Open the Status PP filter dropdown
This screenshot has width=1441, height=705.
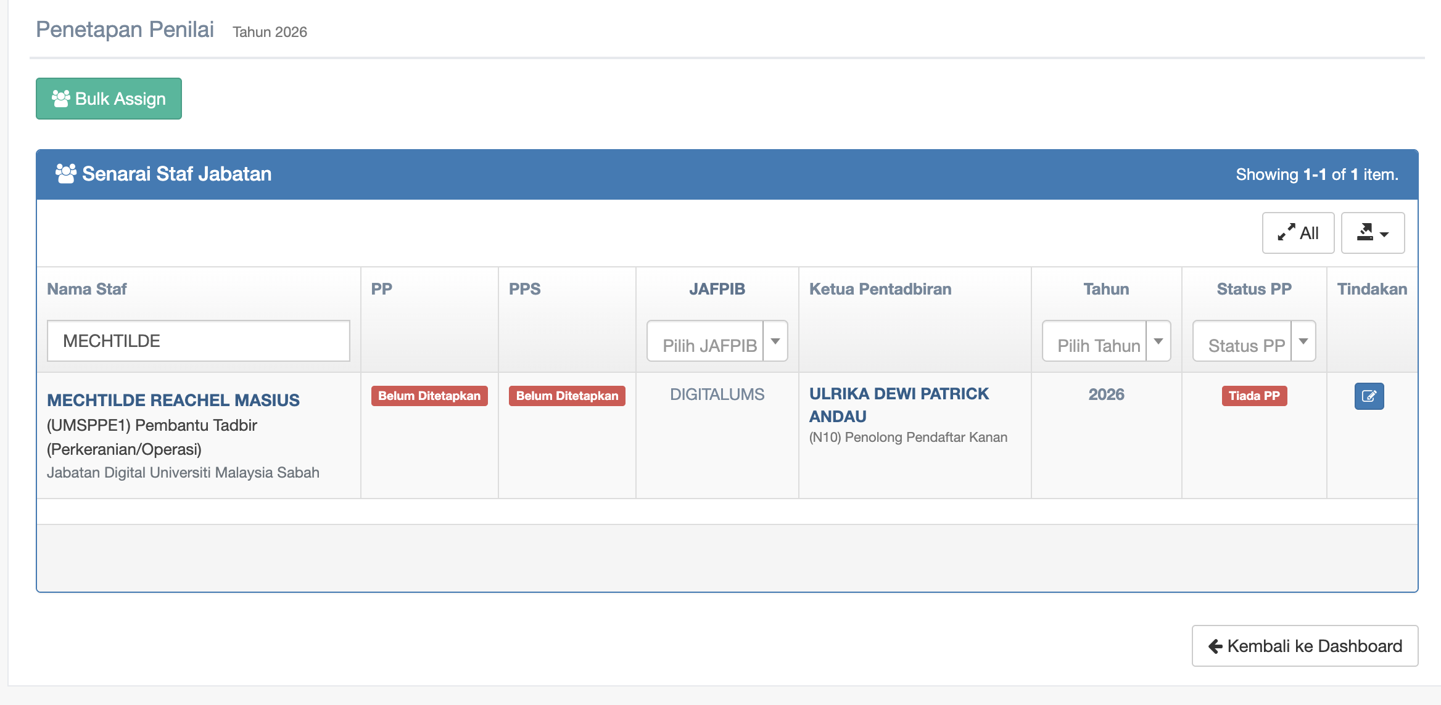(1253, 341)
